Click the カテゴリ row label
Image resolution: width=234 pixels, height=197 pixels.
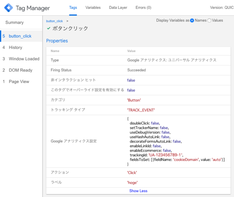pos(58,100)
